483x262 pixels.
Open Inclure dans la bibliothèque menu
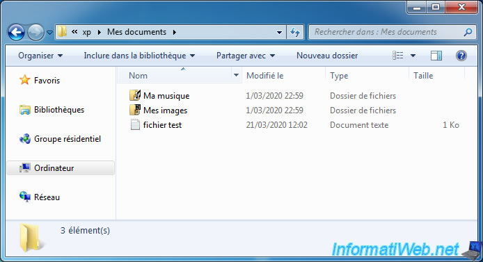(139, 56)
